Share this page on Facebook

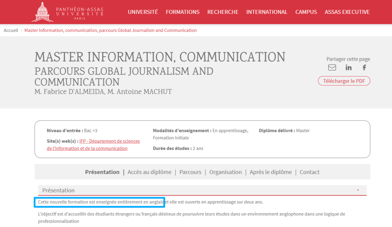[364, 68]
